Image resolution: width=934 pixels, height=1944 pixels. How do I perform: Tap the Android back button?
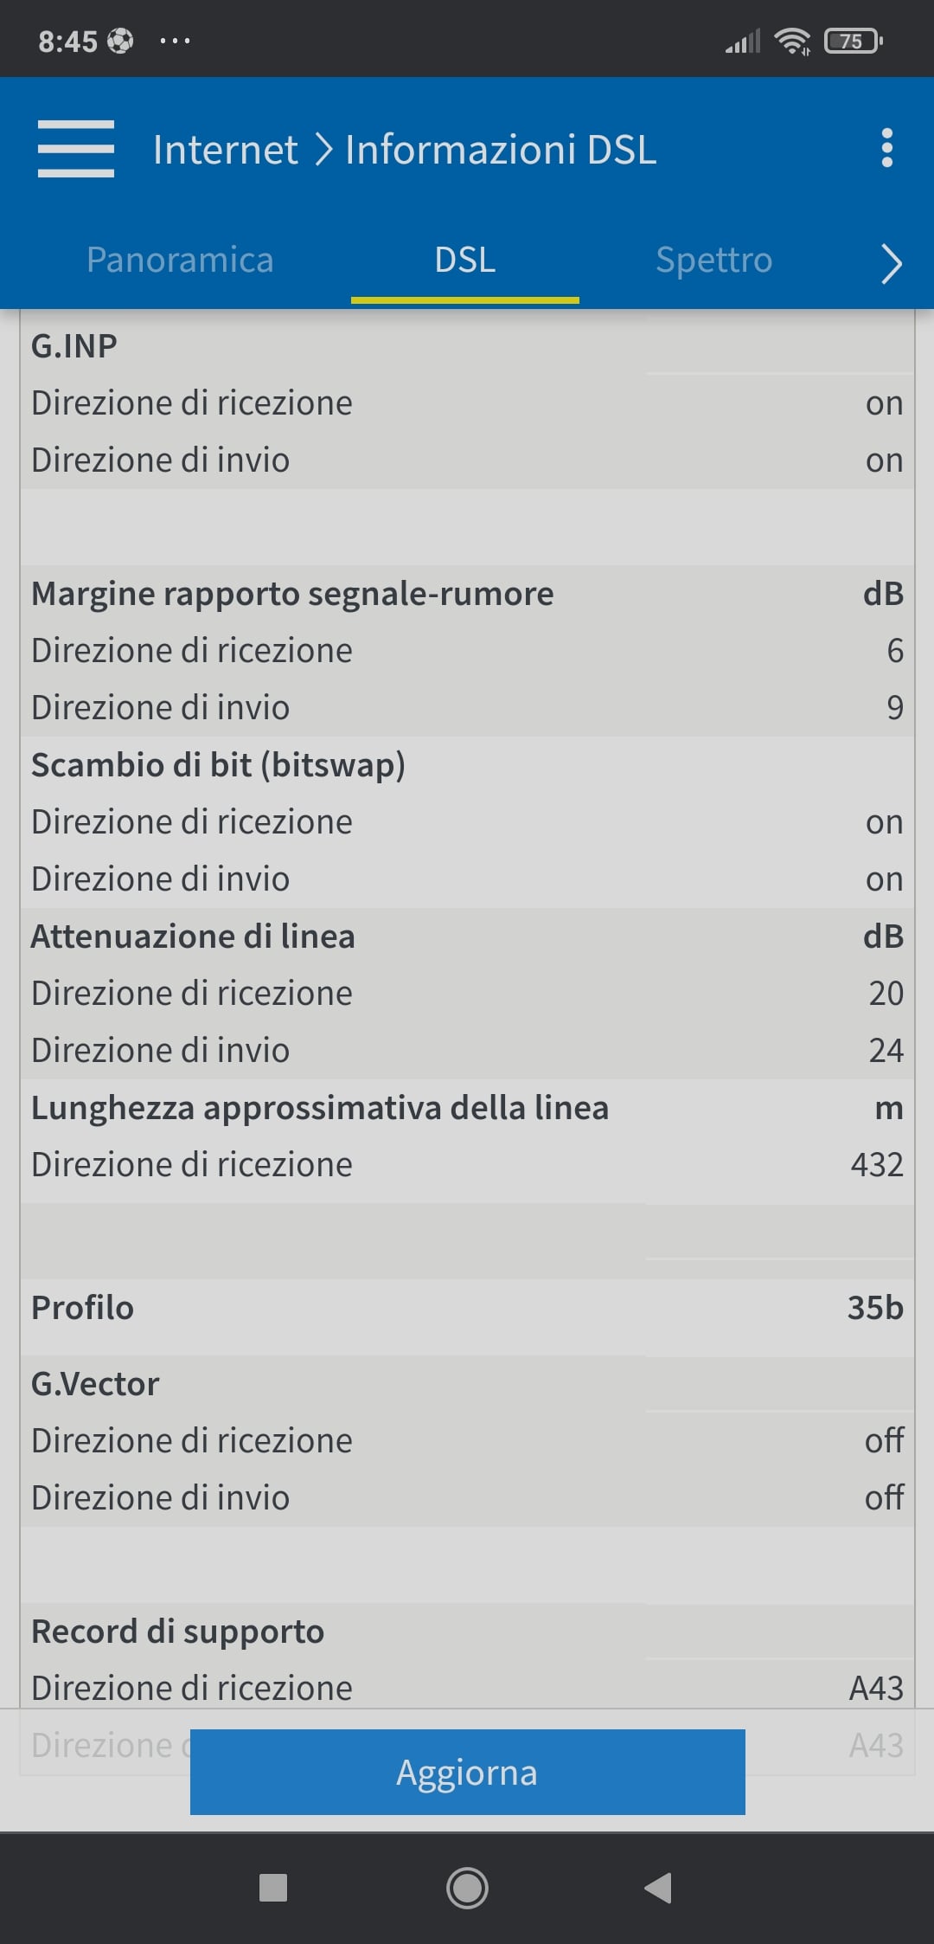point(658,1887)
